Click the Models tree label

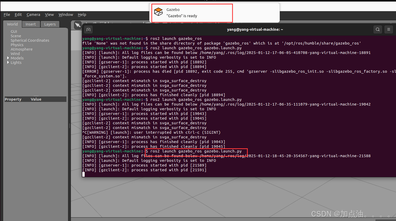[x=17, y=58]
